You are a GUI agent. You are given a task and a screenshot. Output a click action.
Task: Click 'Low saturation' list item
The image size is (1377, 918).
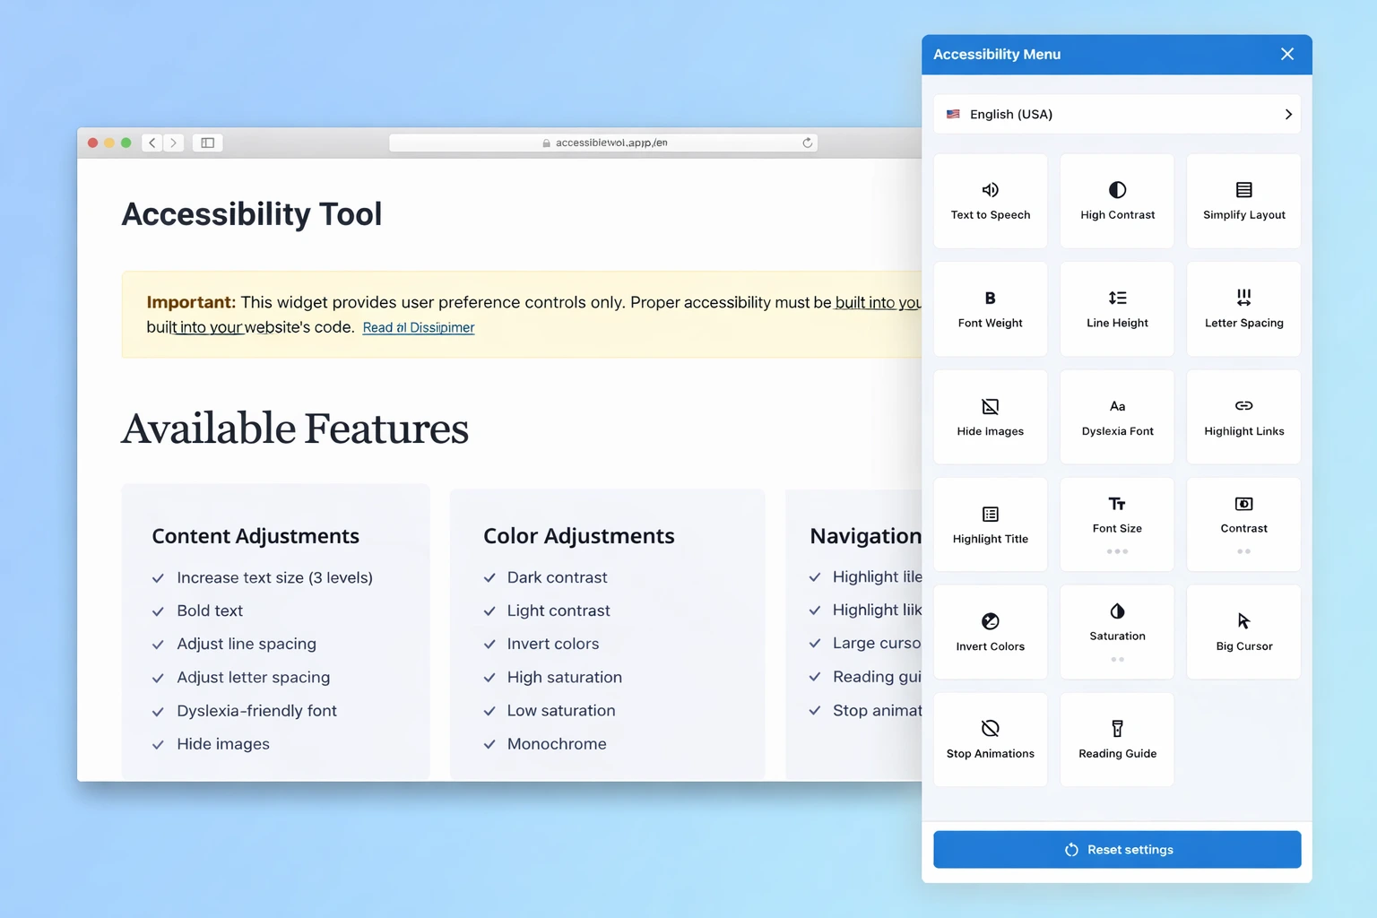[x=561, y=710]
